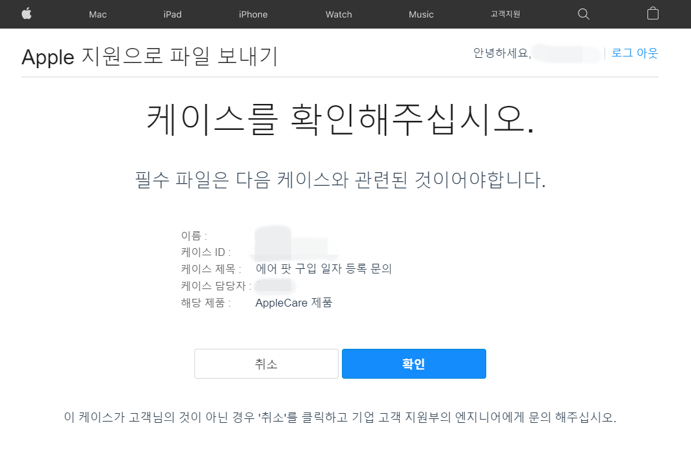Click the 로그 아웃 link
Screen dimensions: 691x456
tap(634, 53)
